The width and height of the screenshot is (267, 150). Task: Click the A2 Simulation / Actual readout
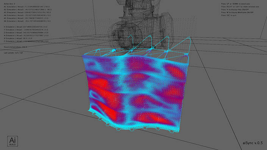[x=28, y=9]
